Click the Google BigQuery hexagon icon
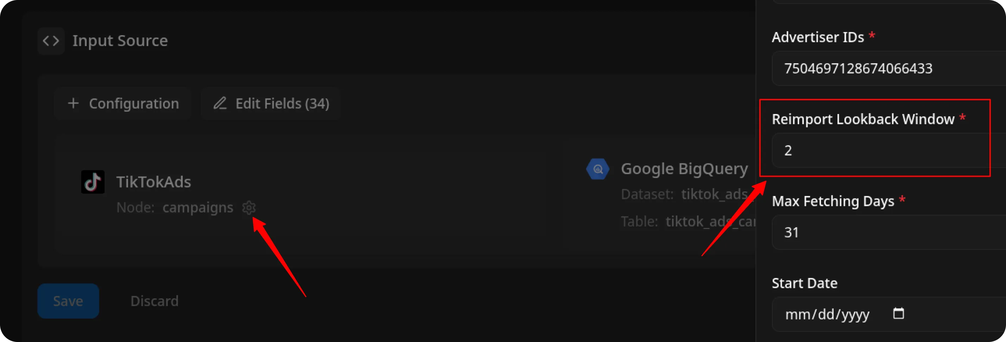1006x342 pixels. click(x=597, y=169)
